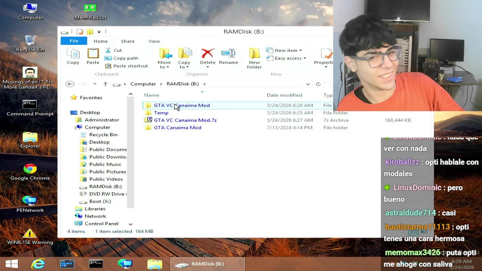Select Computer in navigation pane
The width and height of the screenshot is (482, 271).
pos(97,127)
